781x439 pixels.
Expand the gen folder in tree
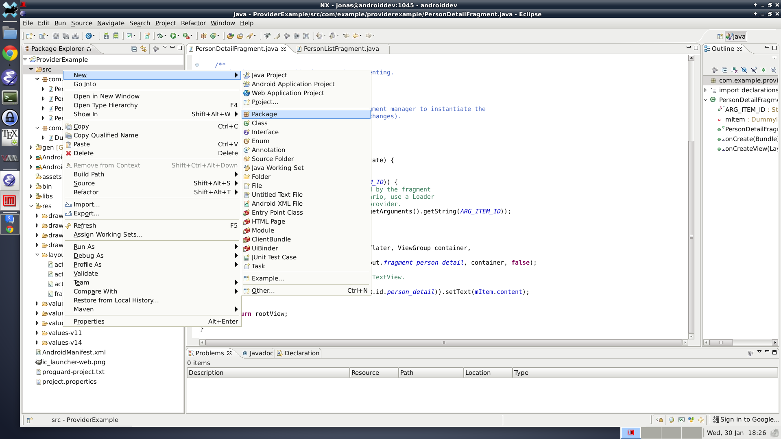click(31, 147)
